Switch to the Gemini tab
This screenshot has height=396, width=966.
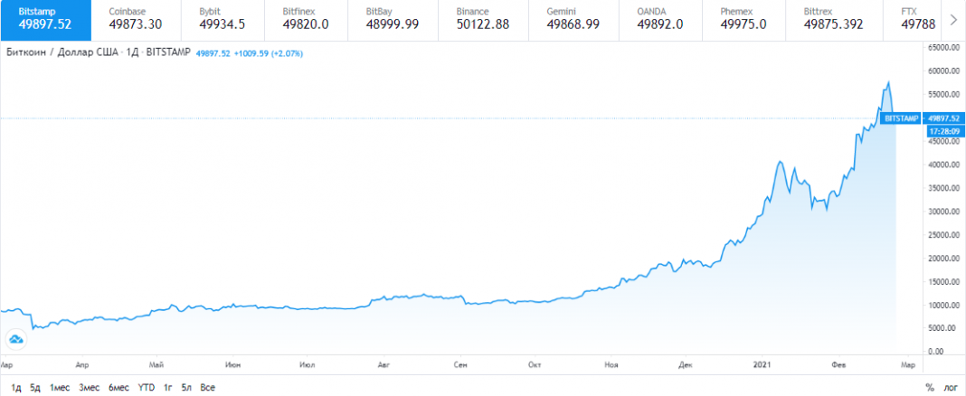pos(574,18)
